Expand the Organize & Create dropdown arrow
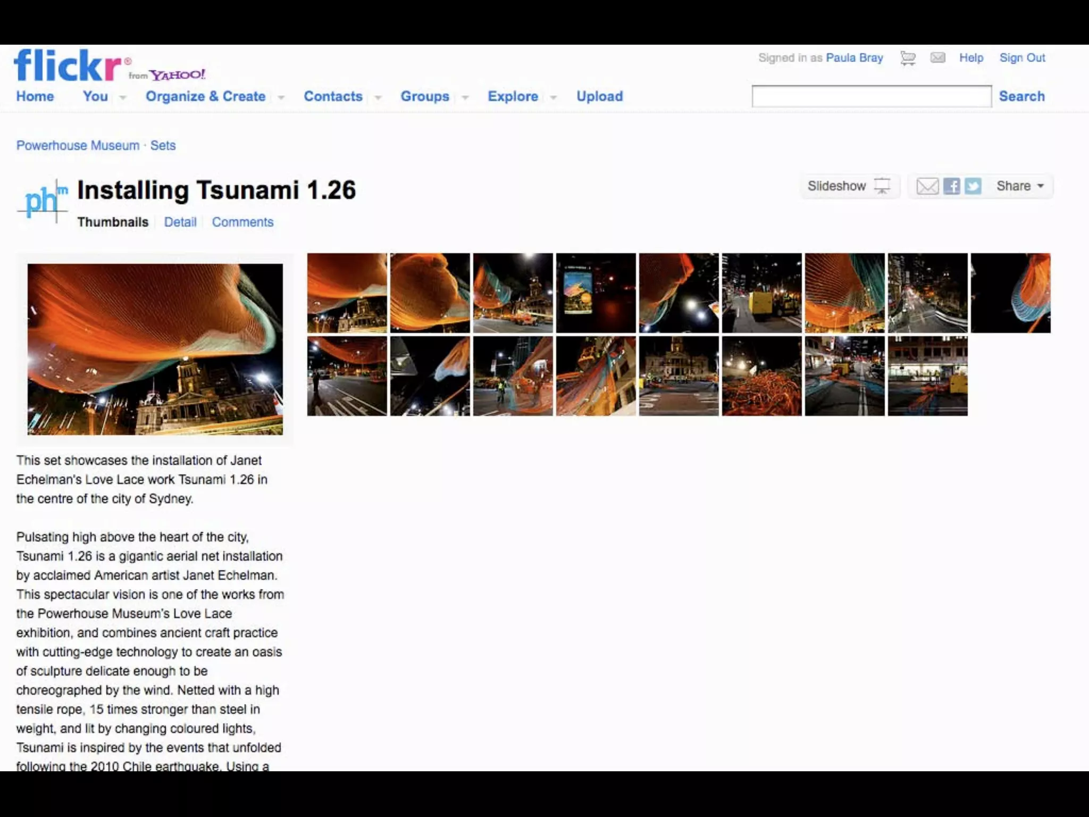This screenshot has width=1089, height=817. coord(281,97)
